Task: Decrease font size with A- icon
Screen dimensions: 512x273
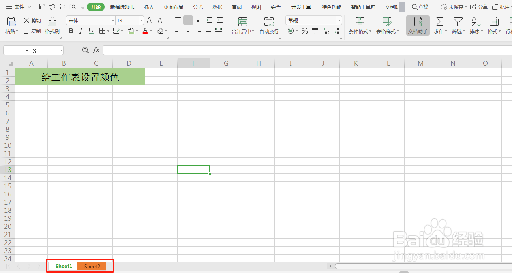Action: click(x=160, y=20)
